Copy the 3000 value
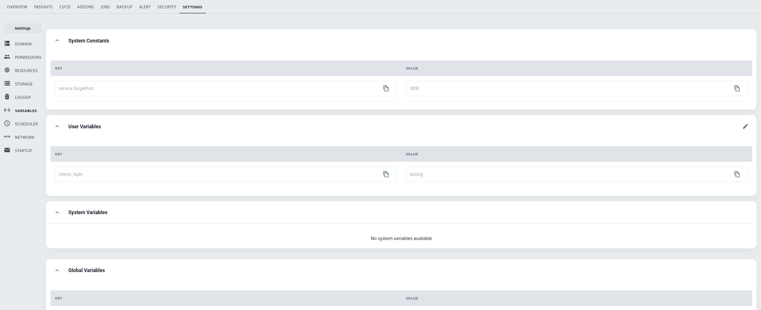This screenshot has height=310, width=761. pyautogui.click(x=737, y=88)
